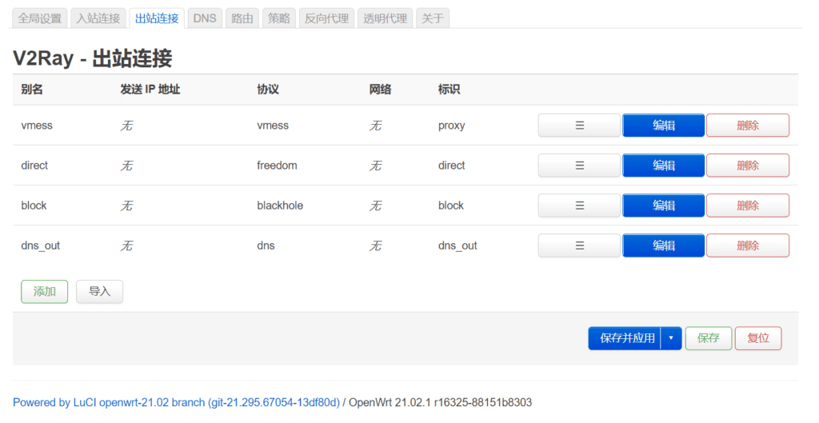Click the 网络 column header
The height and width of the screenshot is (423, 819).
[x=380, y=90]
